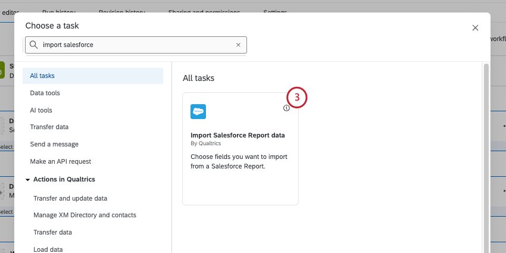Click the magnifying glass search icon
The height and width of the screenshot is (253, 506).
click(34, 45)
